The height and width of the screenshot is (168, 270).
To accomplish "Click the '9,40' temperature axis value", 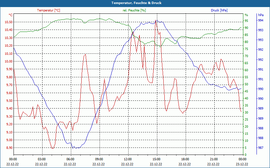I will point(9,109).
